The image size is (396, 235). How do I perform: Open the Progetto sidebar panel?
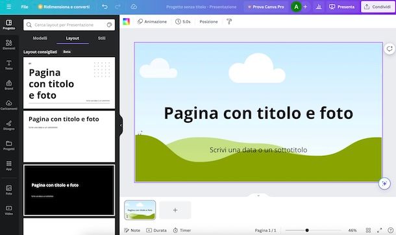[x=9, y=25]
